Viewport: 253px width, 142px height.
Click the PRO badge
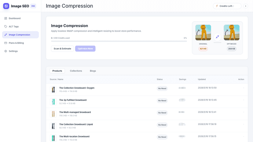click(33, 6)
